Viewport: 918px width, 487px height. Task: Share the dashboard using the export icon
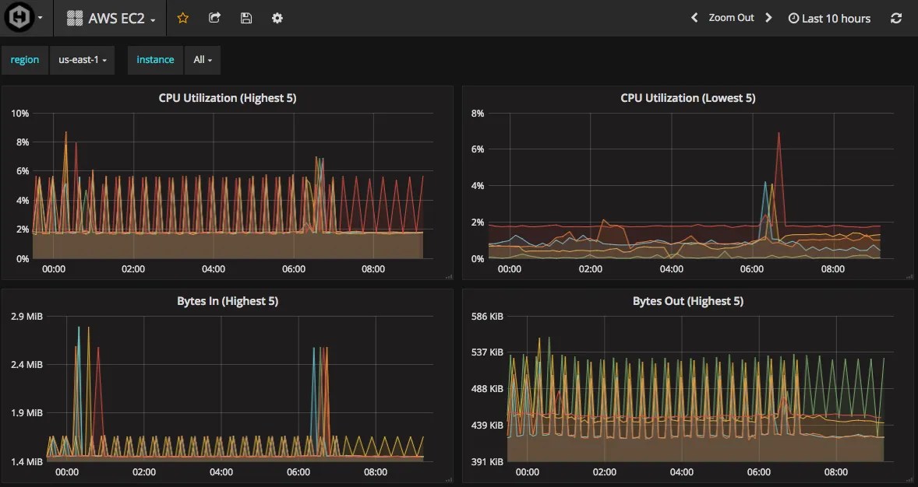[x=214, y=17]
